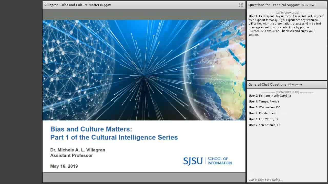The height and width of the screenshot is (184, 328).
Task: Click the May 16, 2019 date on slide
Action: click(64, 166)
